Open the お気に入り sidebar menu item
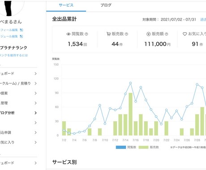The image size is (206, 170). 7,142
